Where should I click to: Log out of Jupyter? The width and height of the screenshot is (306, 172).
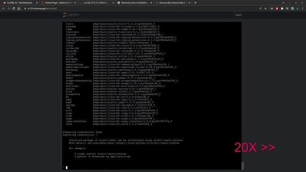pos(238,15)
